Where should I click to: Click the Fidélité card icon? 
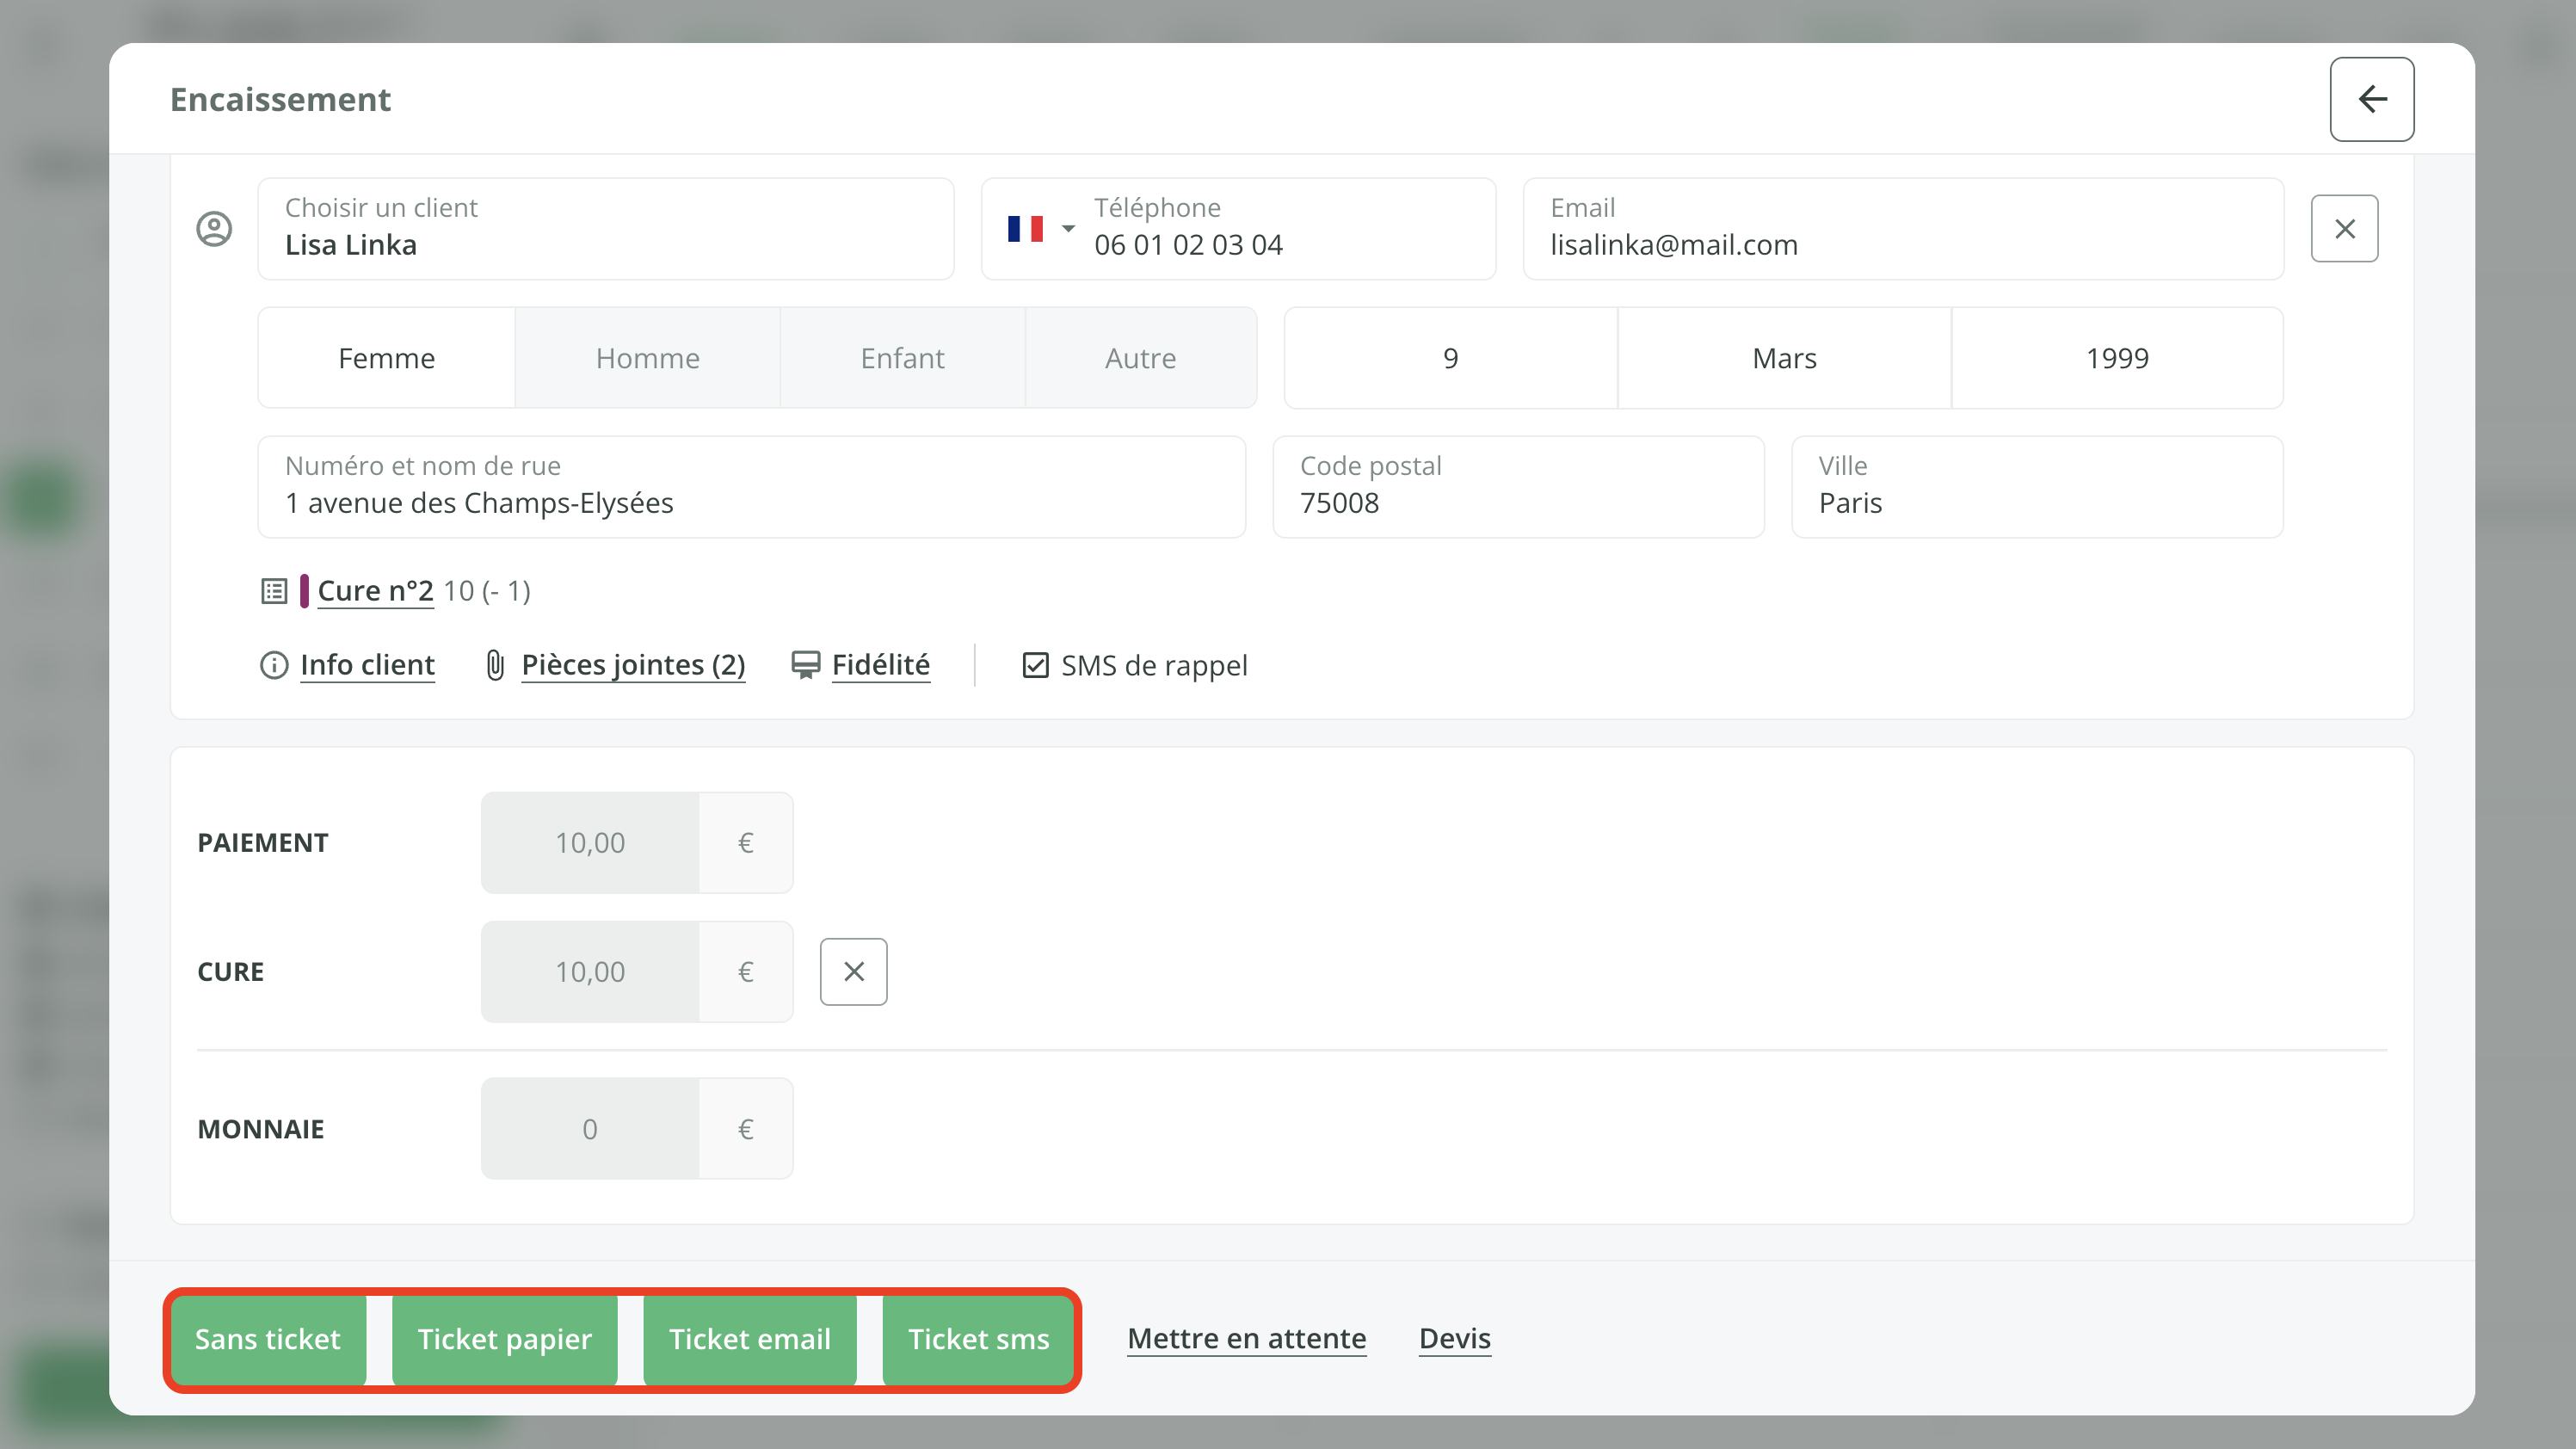[805, 665]
